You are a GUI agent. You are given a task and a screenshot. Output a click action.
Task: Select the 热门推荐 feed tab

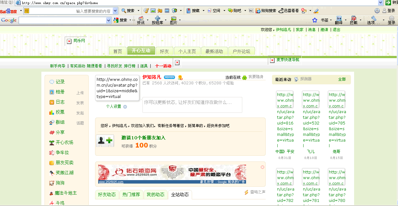pyautogui.click(x=131, y=195)
